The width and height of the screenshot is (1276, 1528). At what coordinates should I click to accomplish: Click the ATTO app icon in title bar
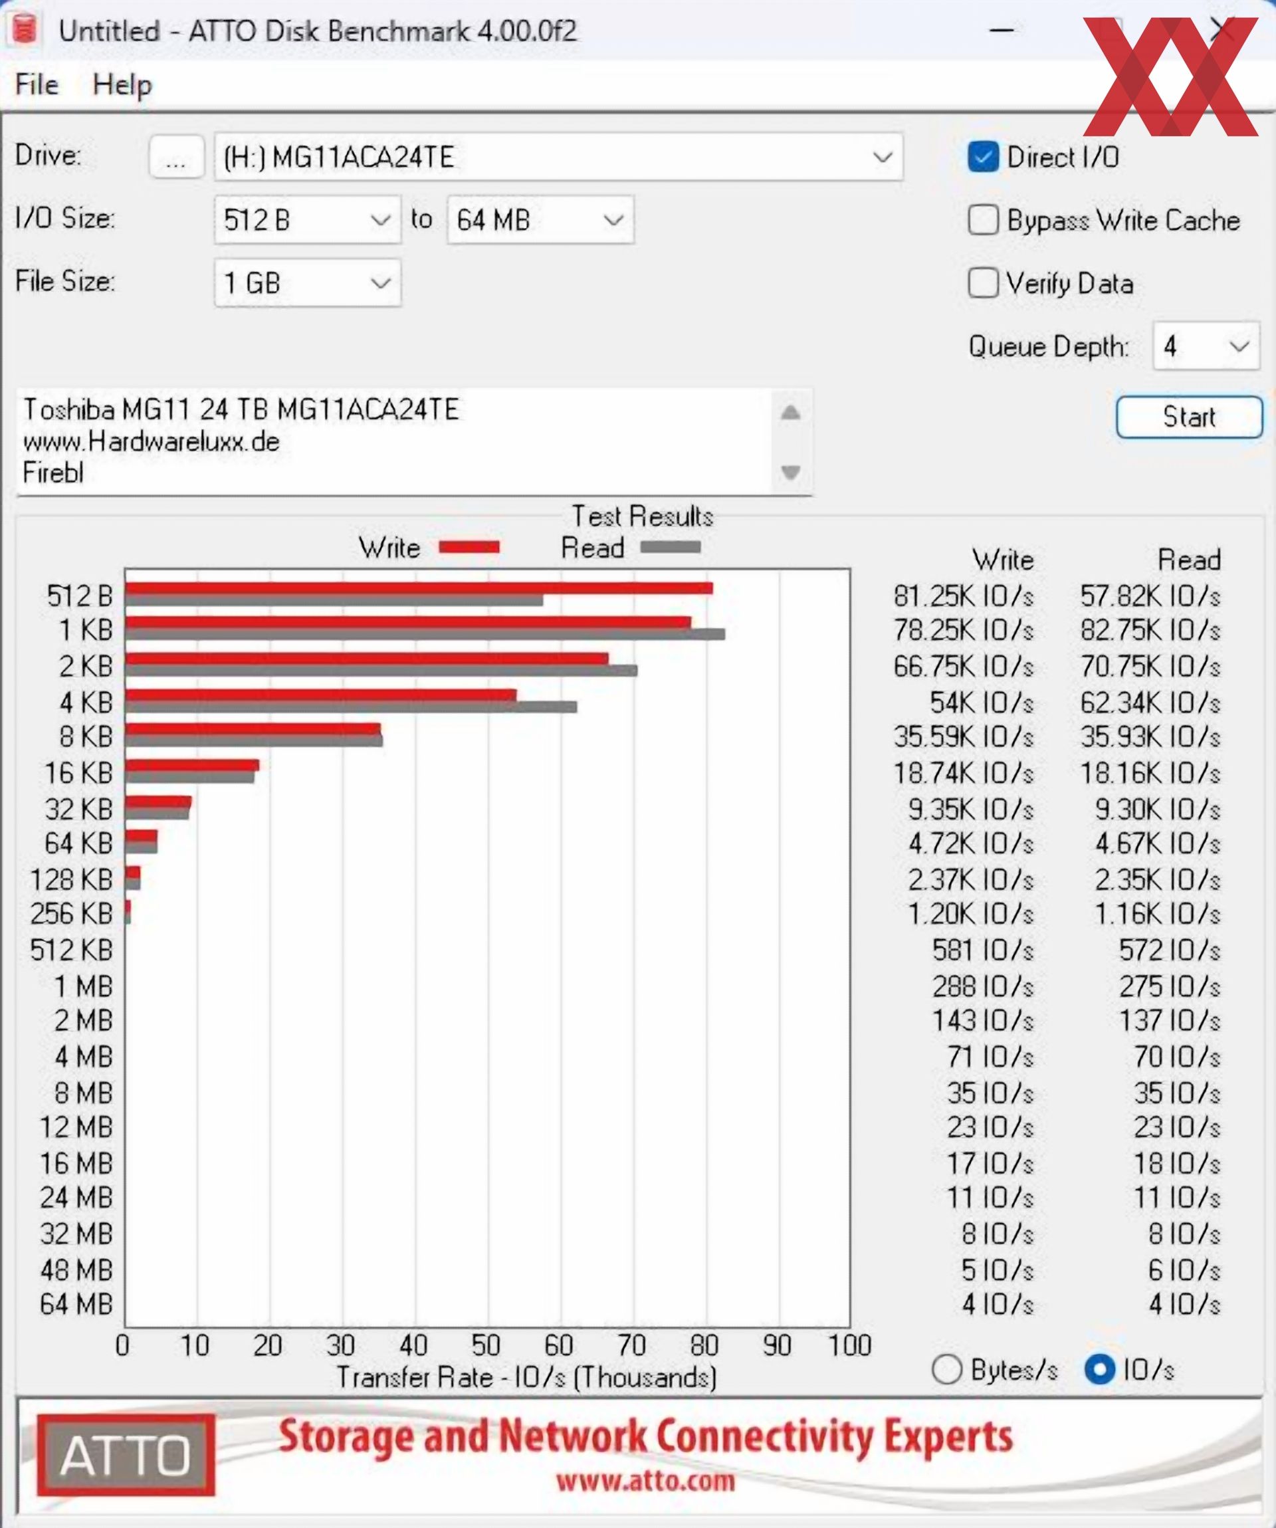click(25, 30)
